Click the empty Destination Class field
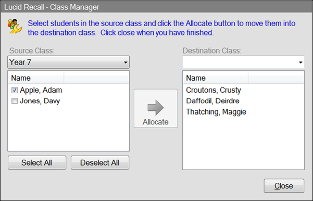The image size is (313, 201). 243,62
